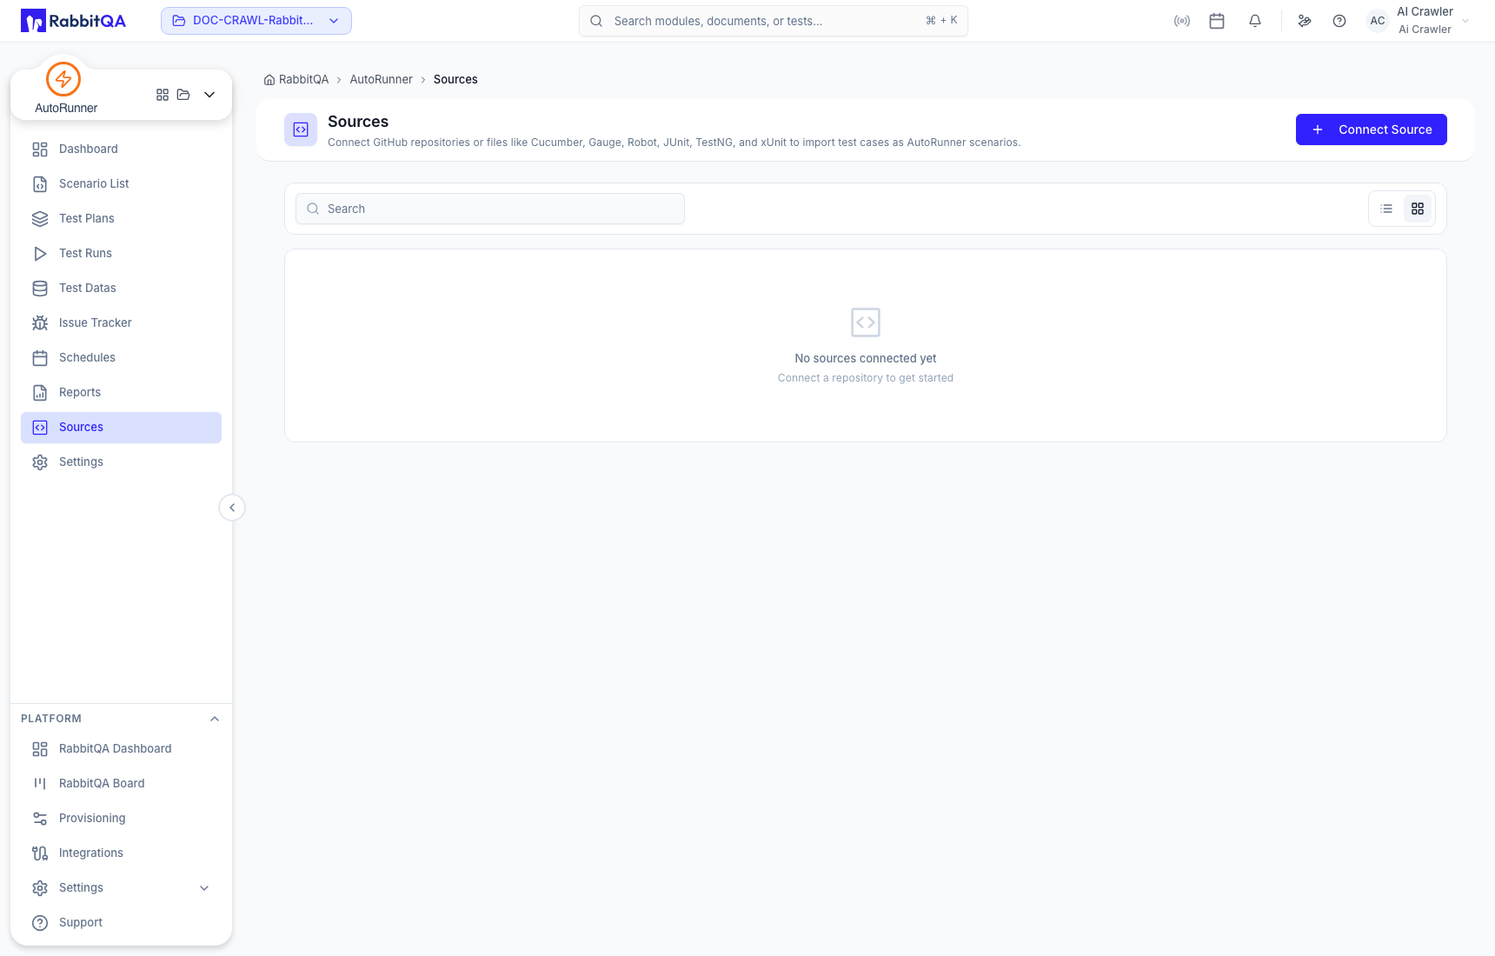Click the folder icon in the AutoRunner card
The height and width of the screenshot is (956, 1495).
coord(183,95)
